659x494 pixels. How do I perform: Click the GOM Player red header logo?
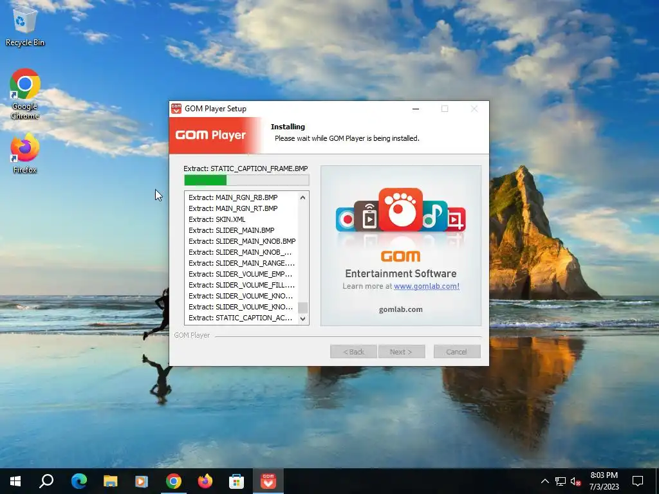pyautogui.click(x=210, y=135)
